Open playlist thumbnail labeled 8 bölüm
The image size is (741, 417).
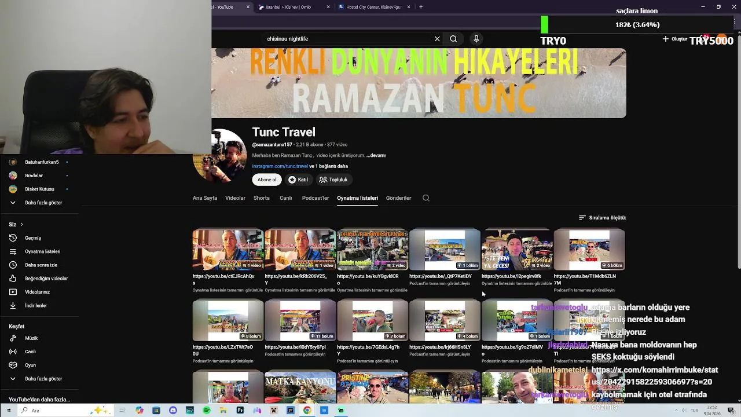pyautogui.click(x=228, y=320)
